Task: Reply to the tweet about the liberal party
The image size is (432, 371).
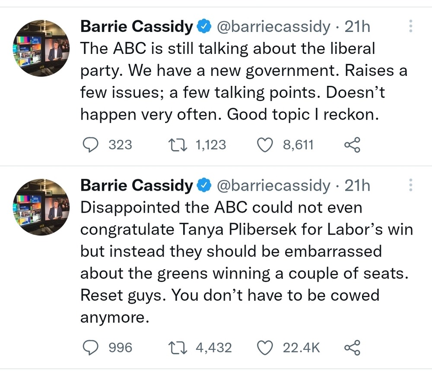Action: (x=90, y=145)
